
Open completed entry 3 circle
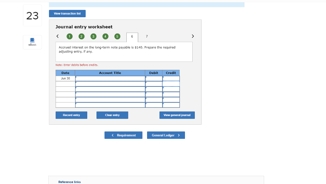click(x=93, y=36)
